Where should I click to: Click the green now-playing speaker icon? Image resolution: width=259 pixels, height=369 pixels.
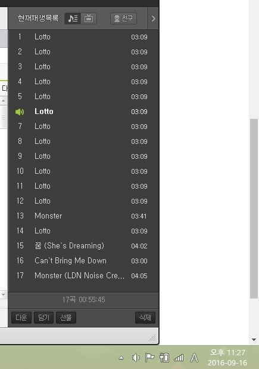coord(20,112)
